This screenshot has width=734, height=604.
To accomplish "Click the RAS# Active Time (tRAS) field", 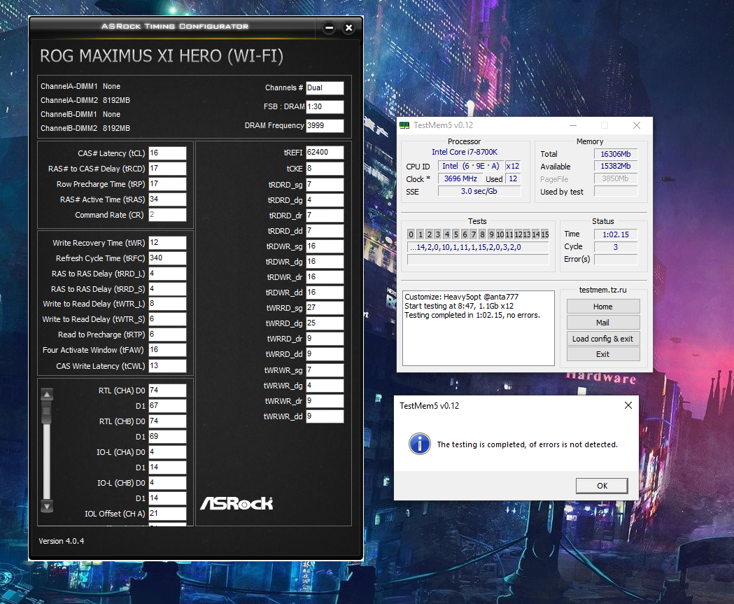I will point(168,199).
